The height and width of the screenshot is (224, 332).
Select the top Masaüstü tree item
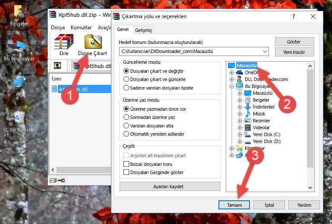tap(247, 65)
